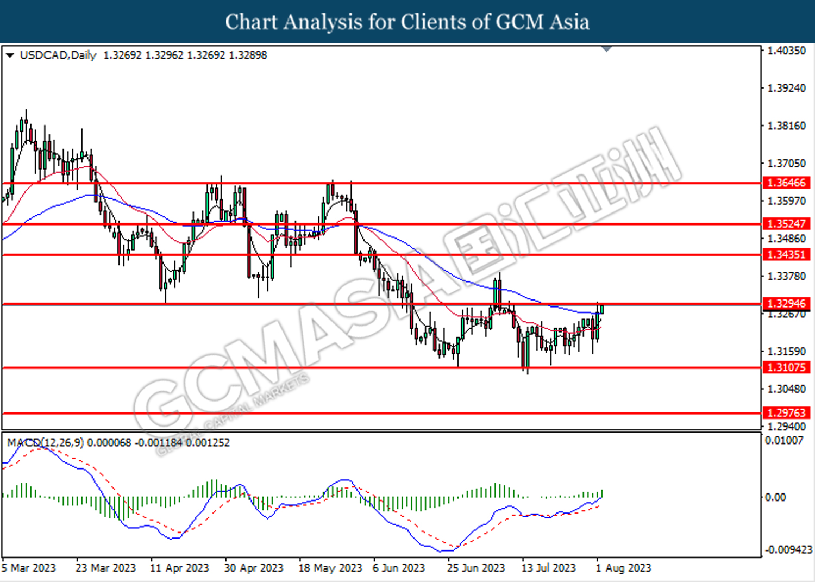The height and width of the screenshot is (582, 815).
Task: Click the 1.40350 axis price value
Action: 786,51
